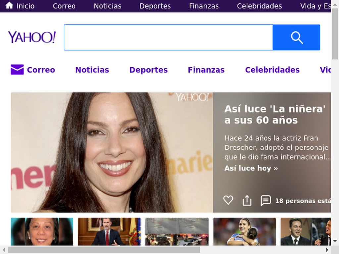Click the home icon next to Inicio
This screenshot has width=339, height=254.
coord(9,5)
